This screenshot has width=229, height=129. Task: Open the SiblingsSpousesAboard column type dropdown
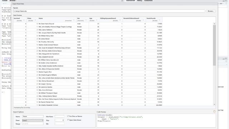(x=120, y=20)
